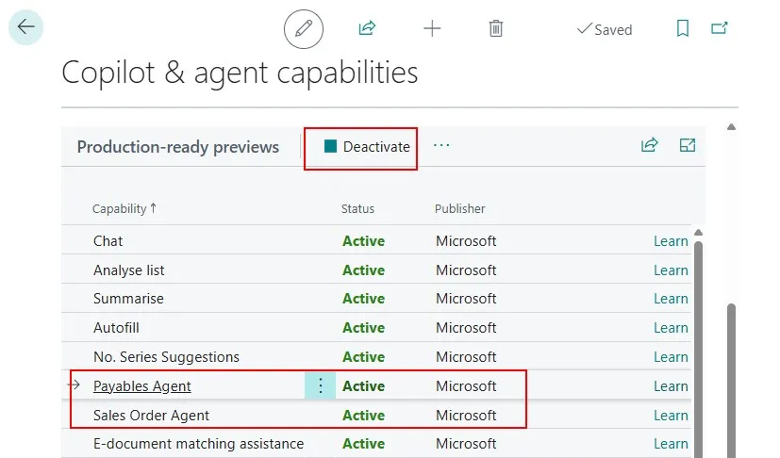Click Active status for Chat
780x458 pixels.
[x=364, y=241]
